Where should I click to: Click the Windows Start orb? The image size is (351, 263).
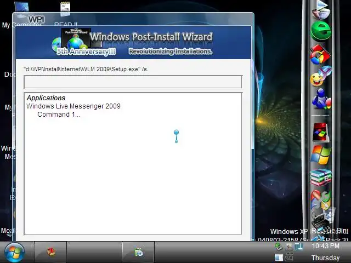coord(14,252)
